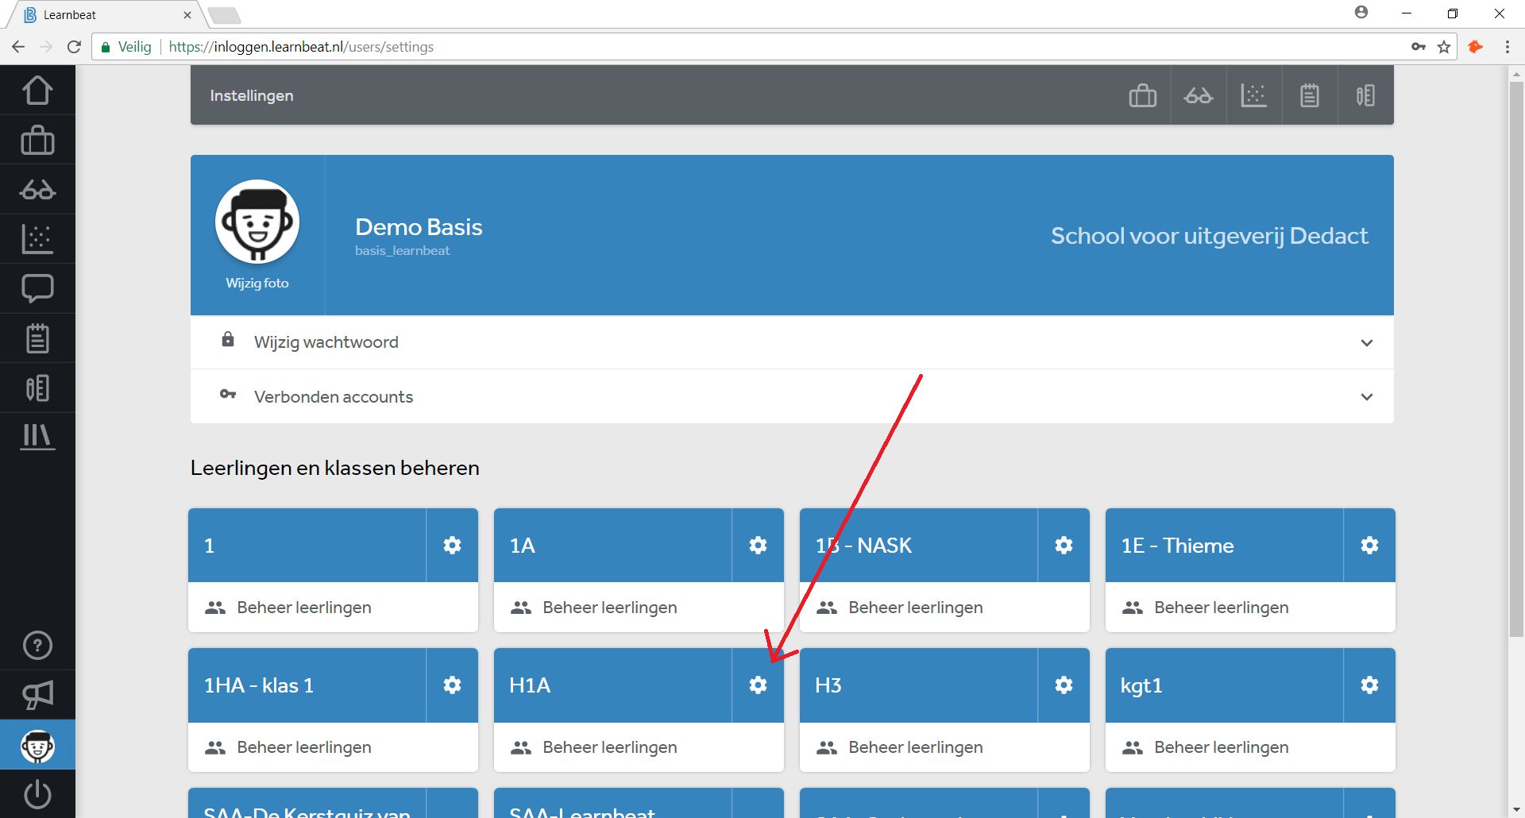This screenshot has width=1525, height=818.
Task: Bookmark page with the star icon
Action: [x=1444, y=47]
